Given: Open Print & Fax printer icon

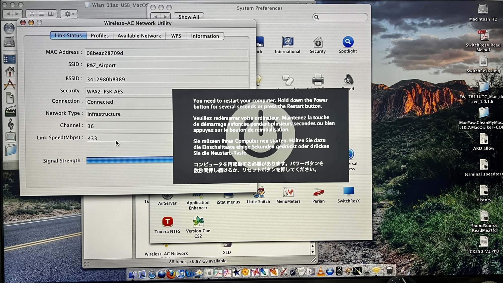Looking at the screenshot, I should click(318, 80).
